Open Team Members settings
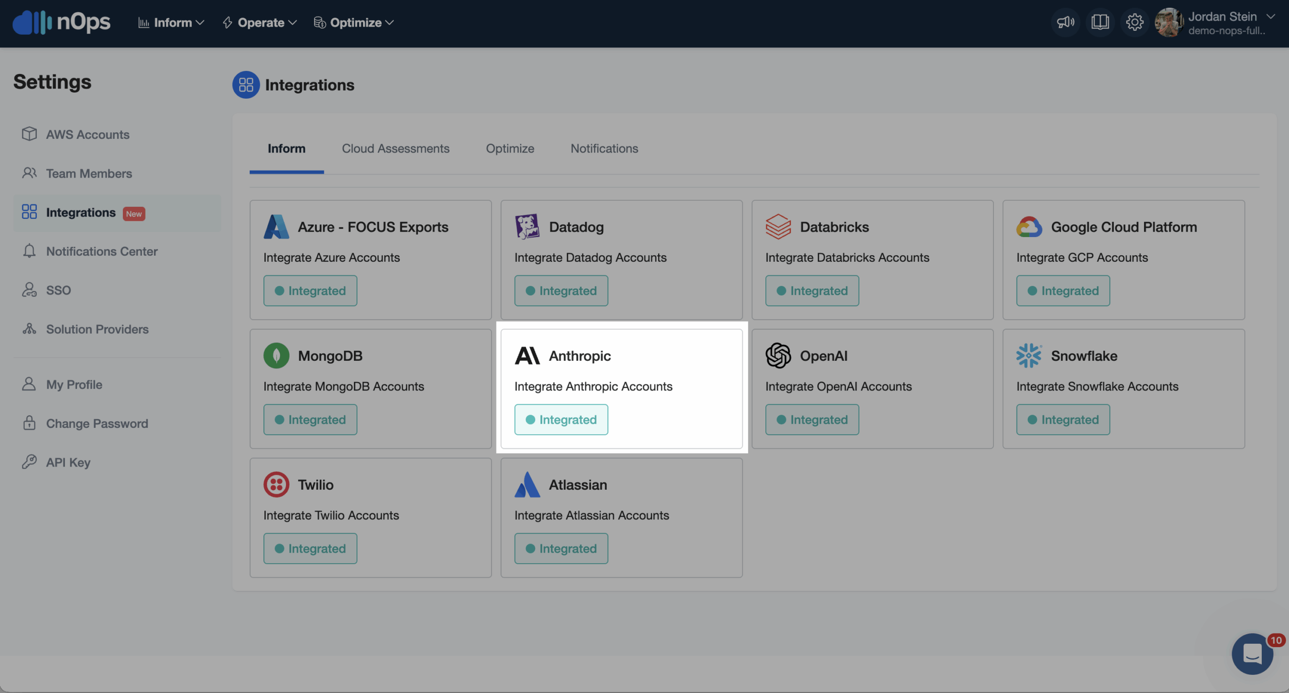Image resolution: width=1289 pixels, height=693 pixels. pos(89,173)
